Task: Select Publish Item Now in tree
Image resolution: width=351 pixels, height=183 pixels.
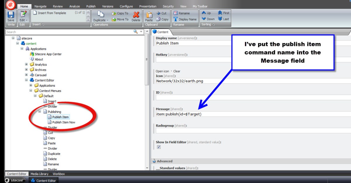Action: tap(63, 122)
